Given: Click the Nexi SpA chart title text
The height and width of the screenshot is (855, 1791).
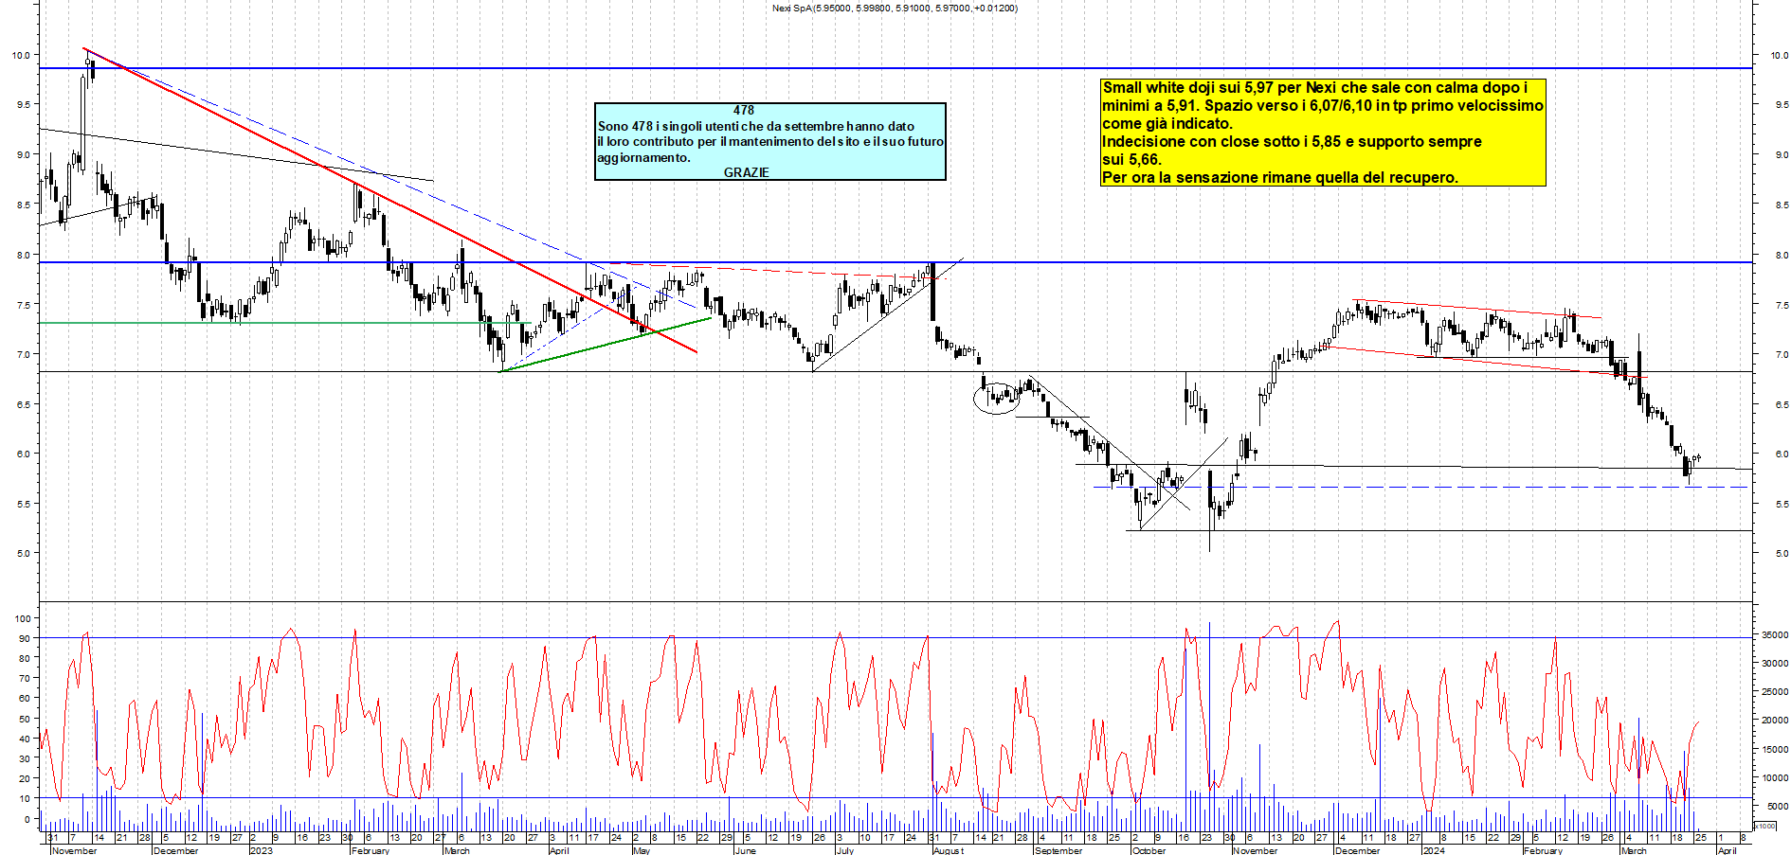Looking at the screenshot, I should pyautogui.click(x=895, y=9).
